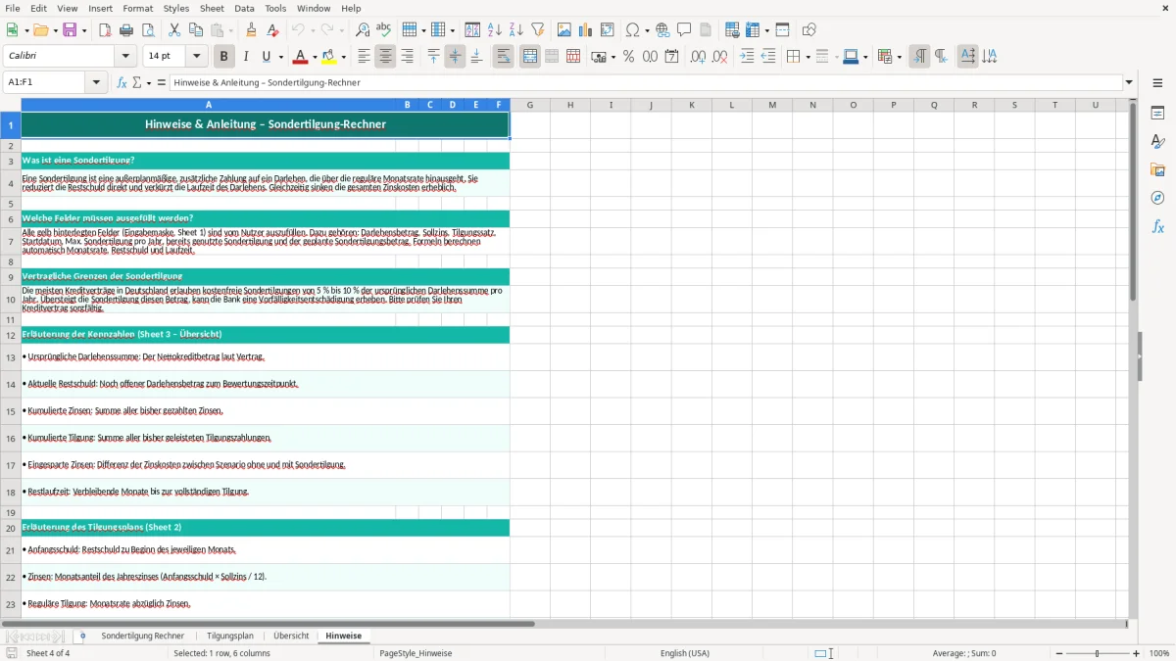1176x661 pixels.
Task: Insert Image icon in toolbar
Action: point(564,30)
